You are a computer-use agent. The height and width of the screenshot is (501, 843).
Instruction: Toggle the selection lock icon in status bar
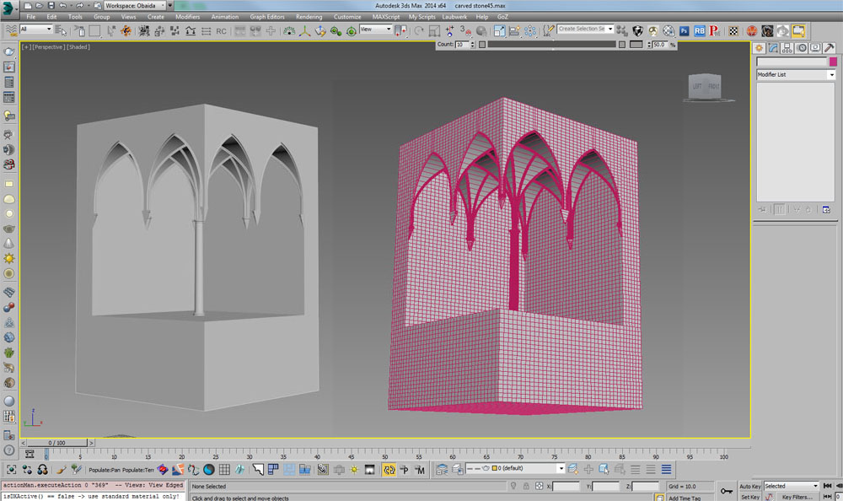[525, 487]
